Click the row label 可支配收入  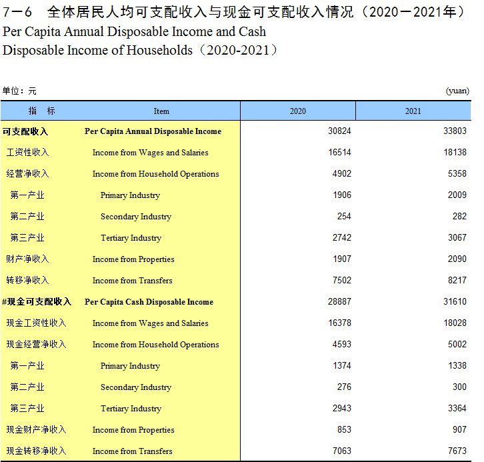(x=25, y=131)
